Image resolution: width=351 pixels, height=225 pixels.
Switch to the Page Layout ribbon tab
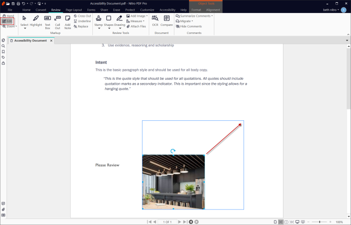click(x=73, y=10)
